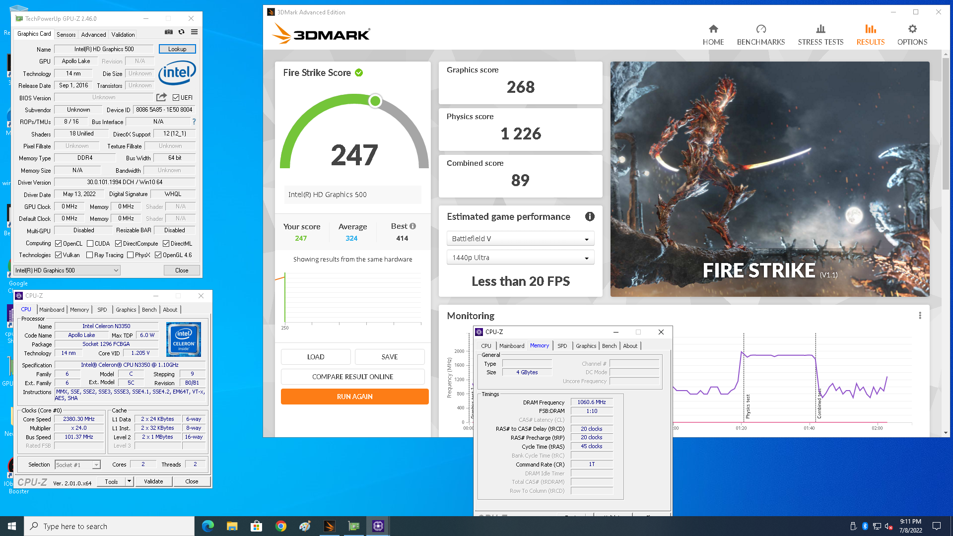Open the Results chart icon in 3DMark
The height and width of the screenshot is (536, 953).
871,29
